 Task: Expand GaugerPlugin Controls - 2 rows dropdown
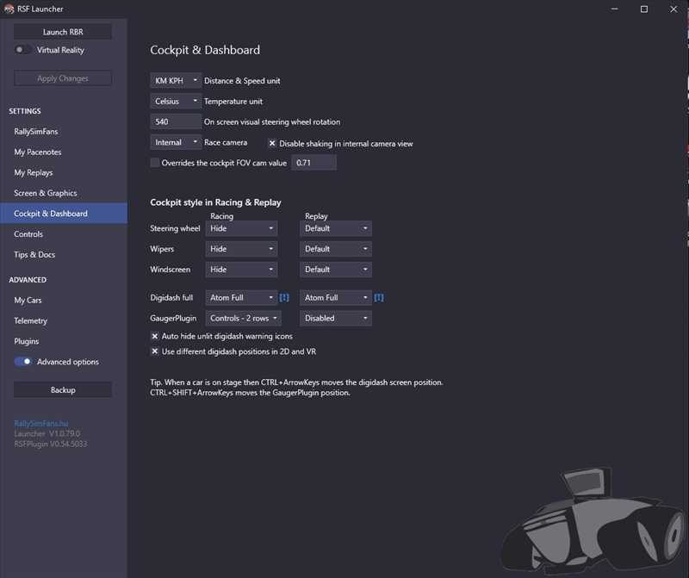(x=245, y=318)
